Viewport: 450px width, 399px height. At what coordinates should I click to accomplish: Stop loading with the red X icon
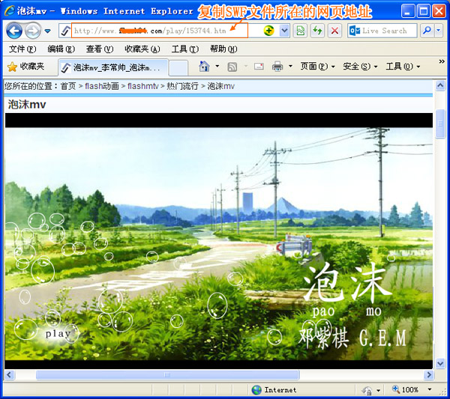pyautogui.click(x=334, y=31)
